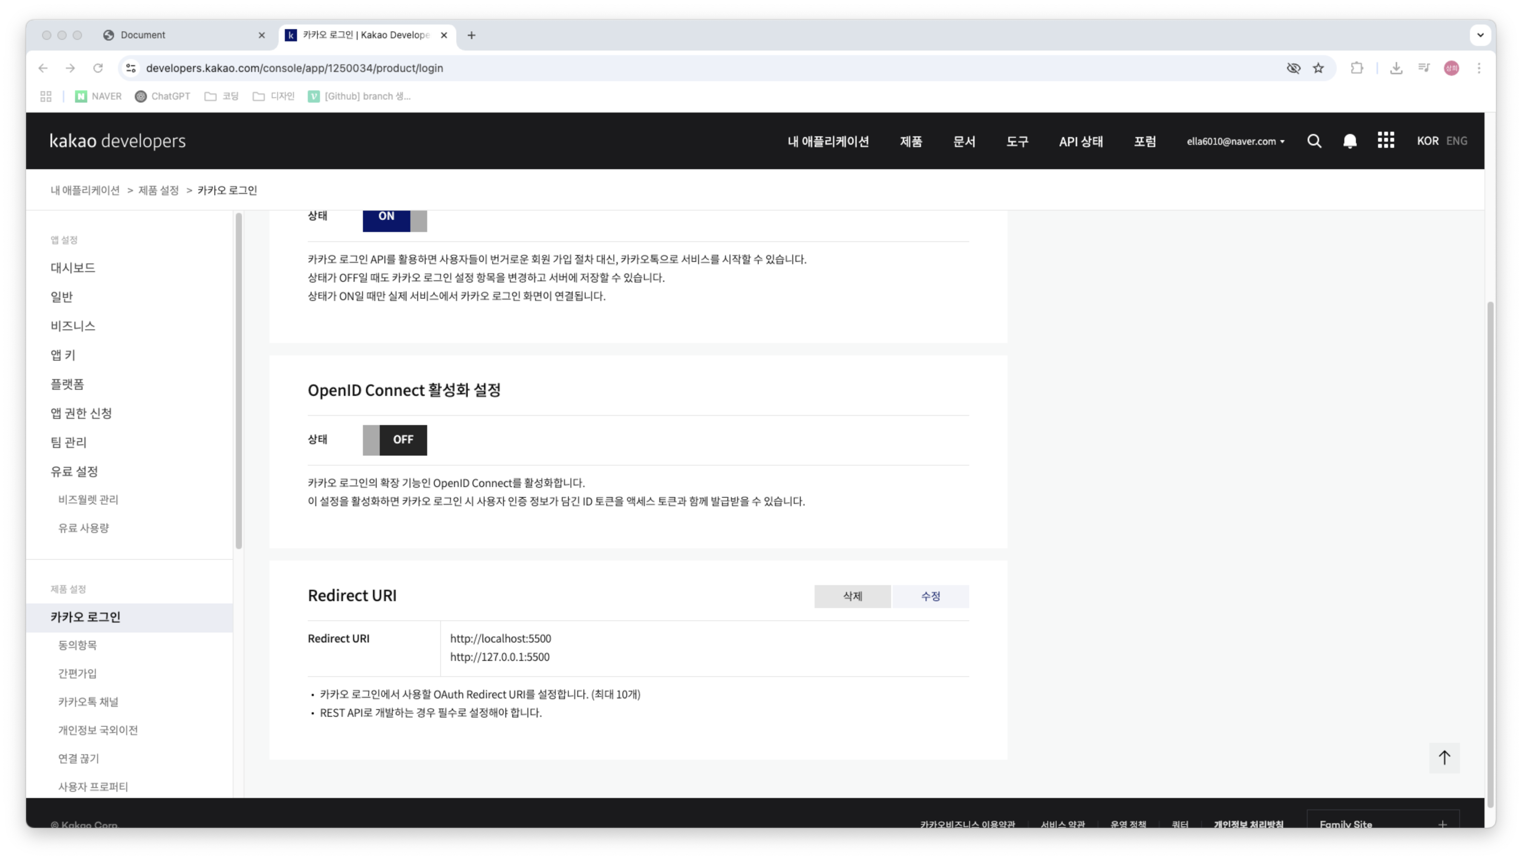Click the 삭제 button for Redirect URI
This screenshot has height=860, width=1522.
[852, 597]
